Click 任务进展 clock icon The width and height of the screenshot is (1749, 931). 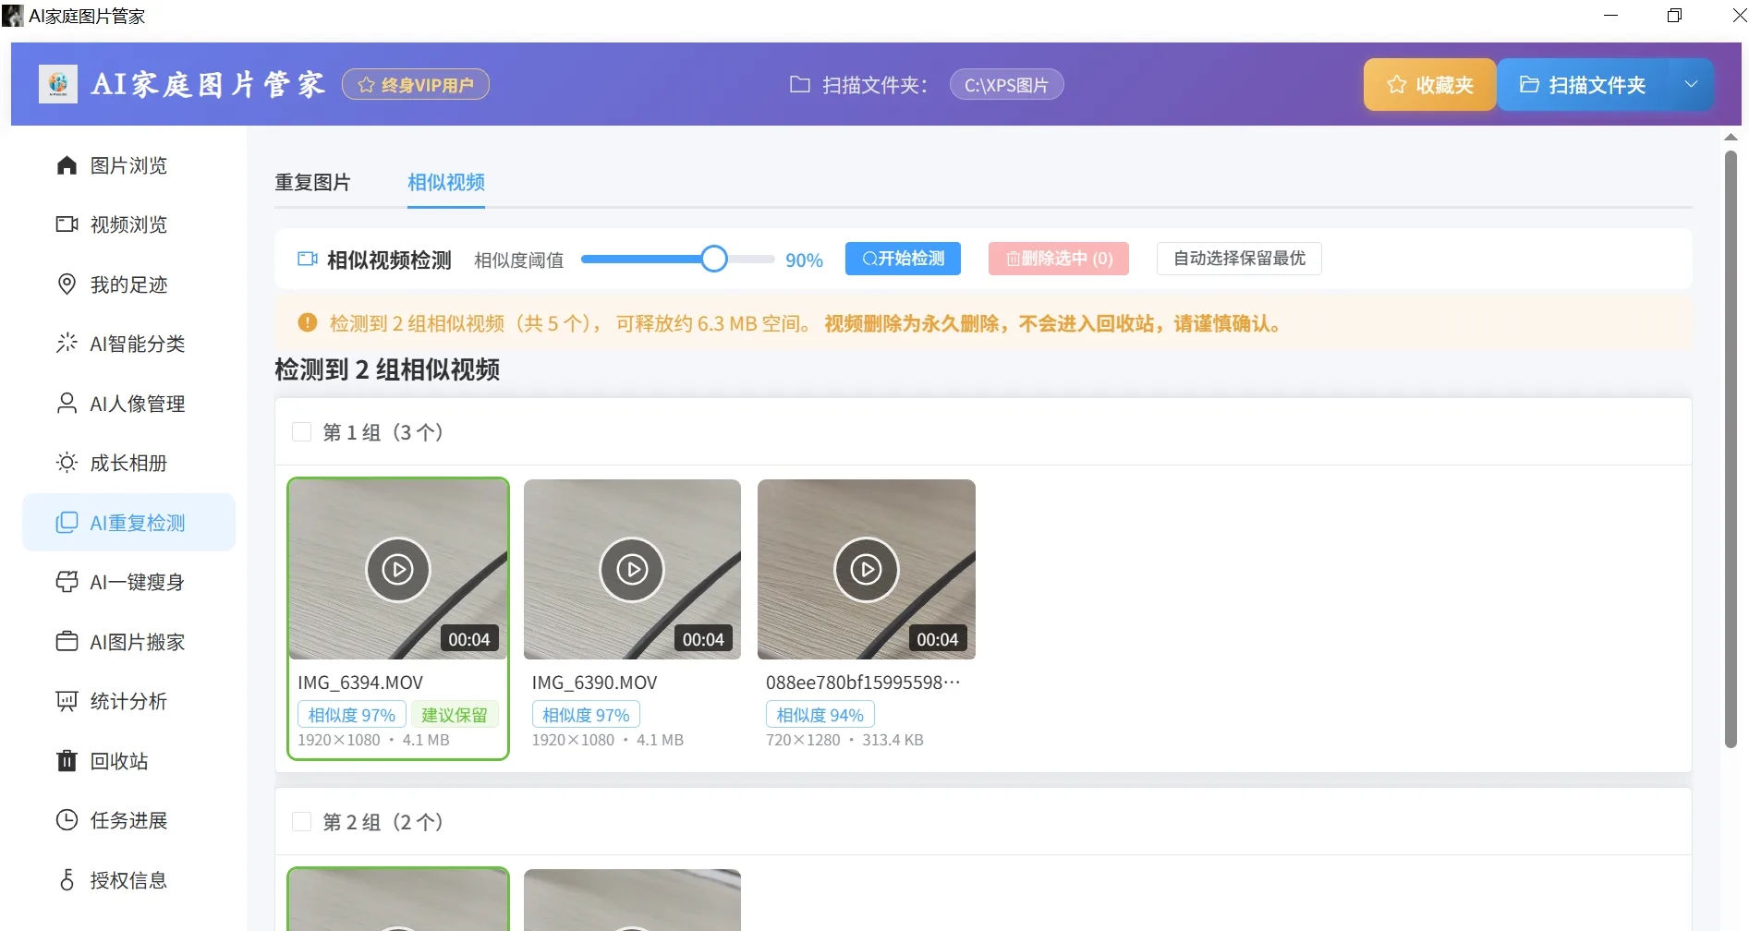click(x=67, y=820)
